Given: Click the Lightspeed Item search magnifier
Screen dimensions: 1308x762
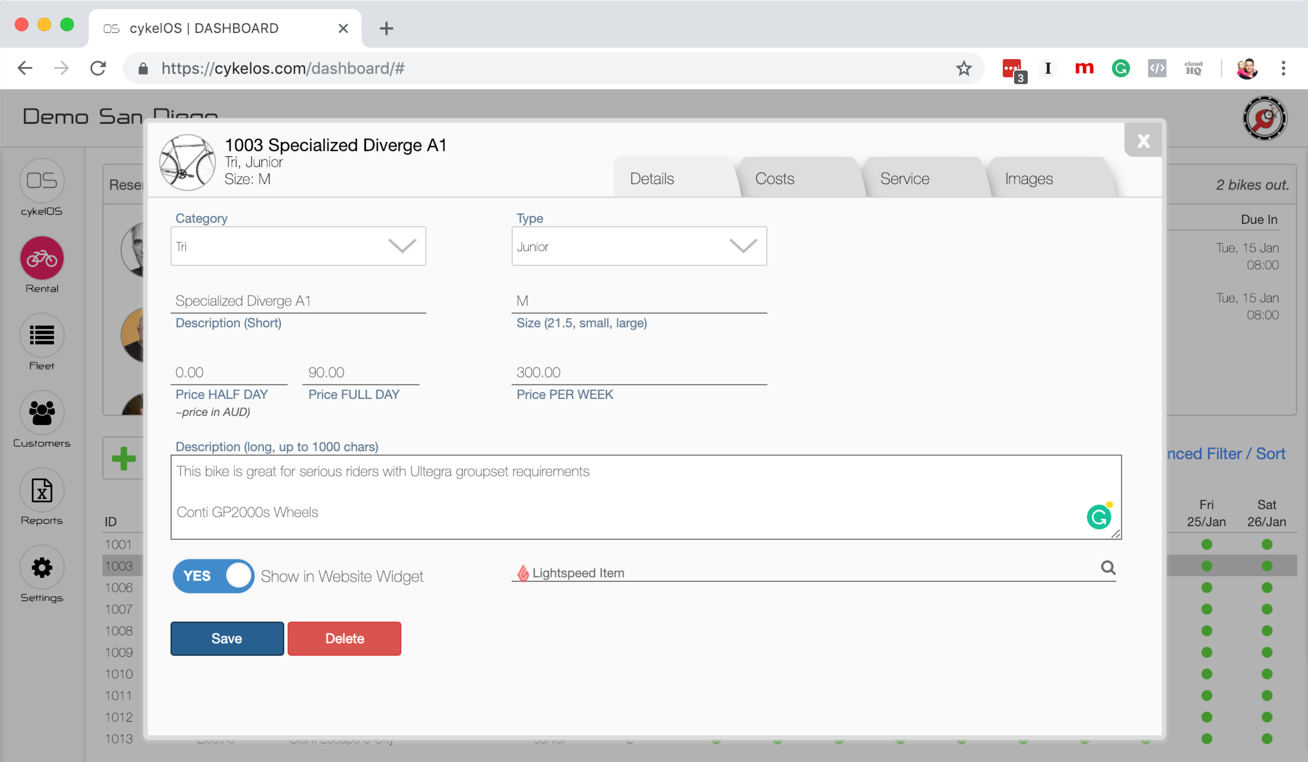Looking at the screenshot, I should [1108, 568].
